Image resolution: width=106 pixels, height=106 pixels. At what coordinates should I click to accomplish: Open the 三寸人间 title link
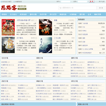click(x=57, y=38)
